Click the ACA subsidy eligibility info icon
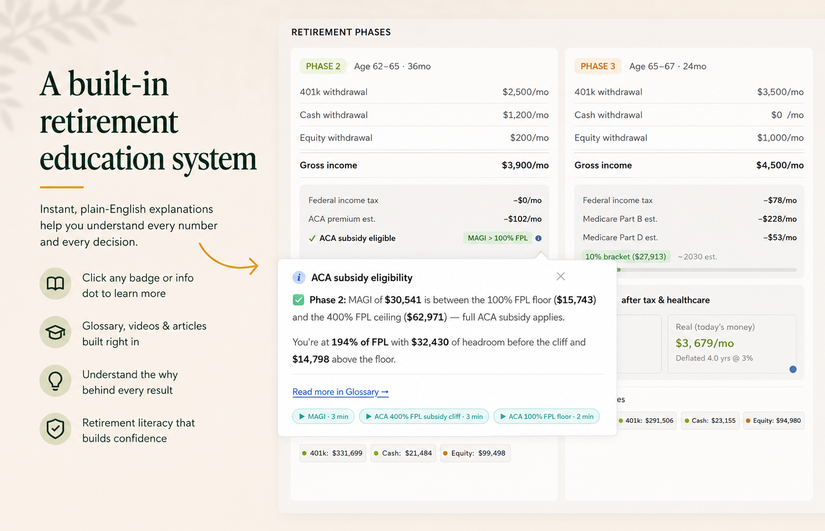Screen dimensions: 825x531 299,277
